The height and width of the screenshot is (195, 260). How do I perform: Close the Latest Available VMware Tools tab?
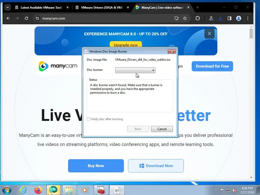tap(68, 7)
